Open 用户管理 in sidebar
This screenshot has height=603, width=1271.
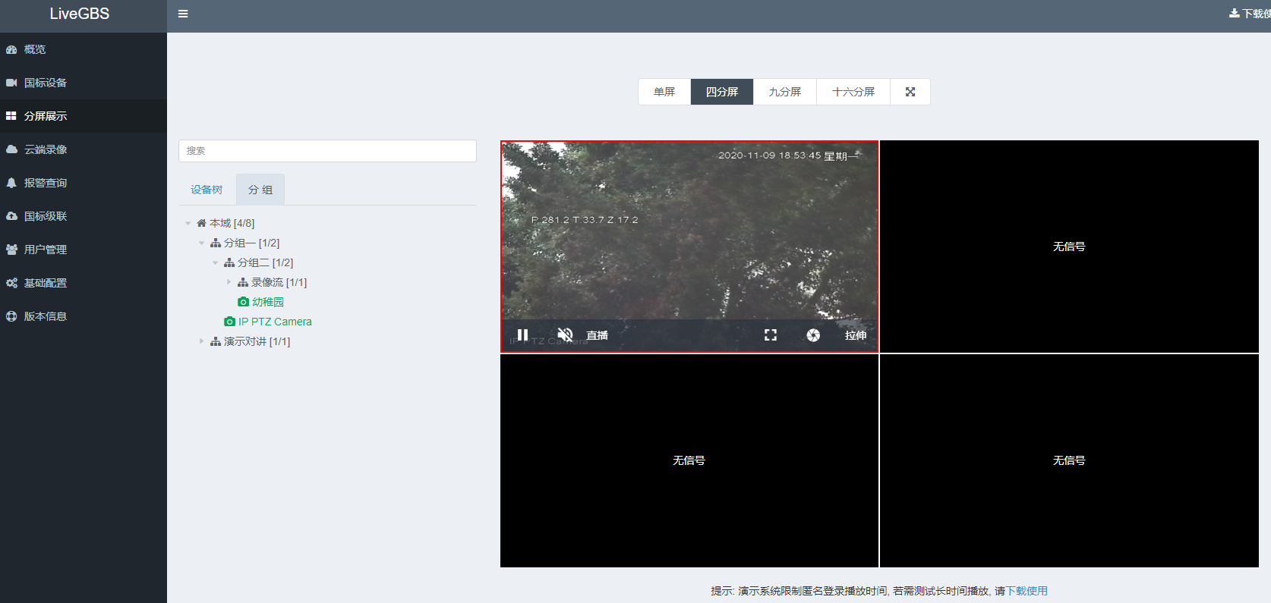click(x=84, y=250)
